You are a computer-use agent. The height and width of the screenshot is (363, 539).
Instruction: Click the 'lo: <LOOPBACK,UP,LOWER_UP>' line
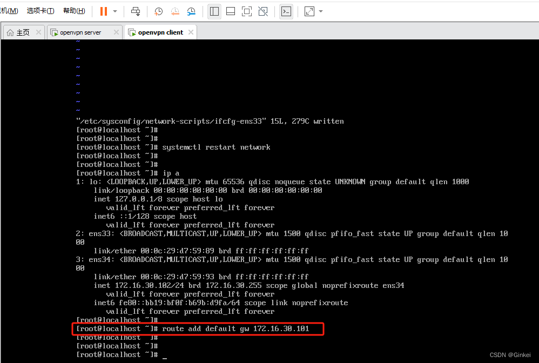[x=272, y=181]
